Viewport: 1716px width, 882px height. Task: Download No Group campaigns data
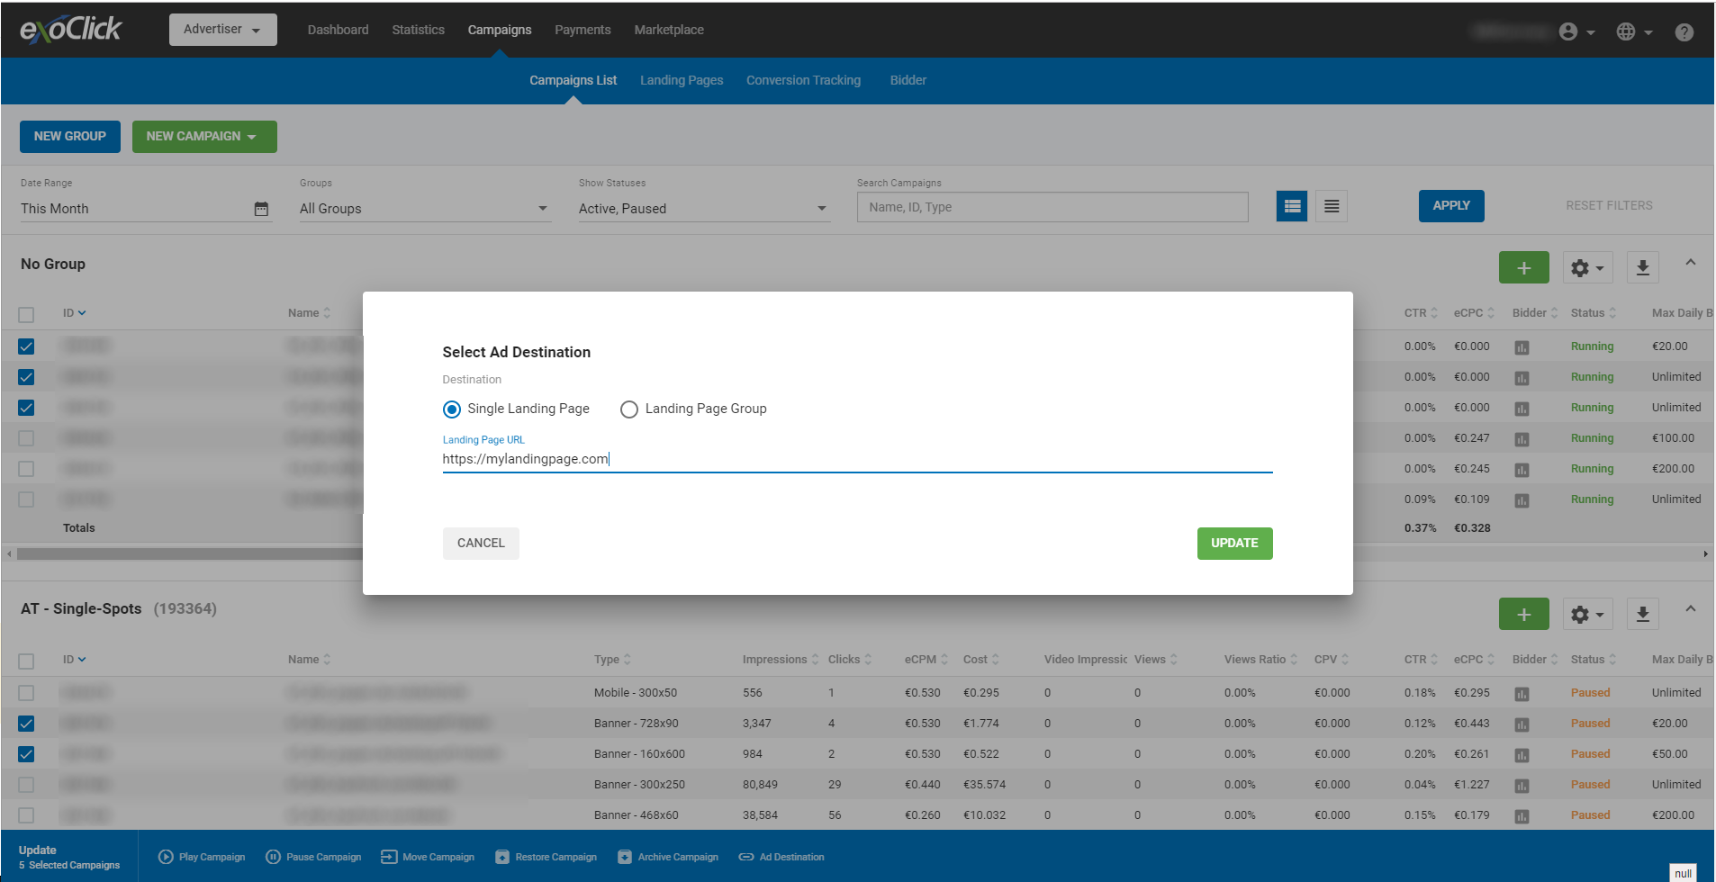click(x=1642, y=267)
